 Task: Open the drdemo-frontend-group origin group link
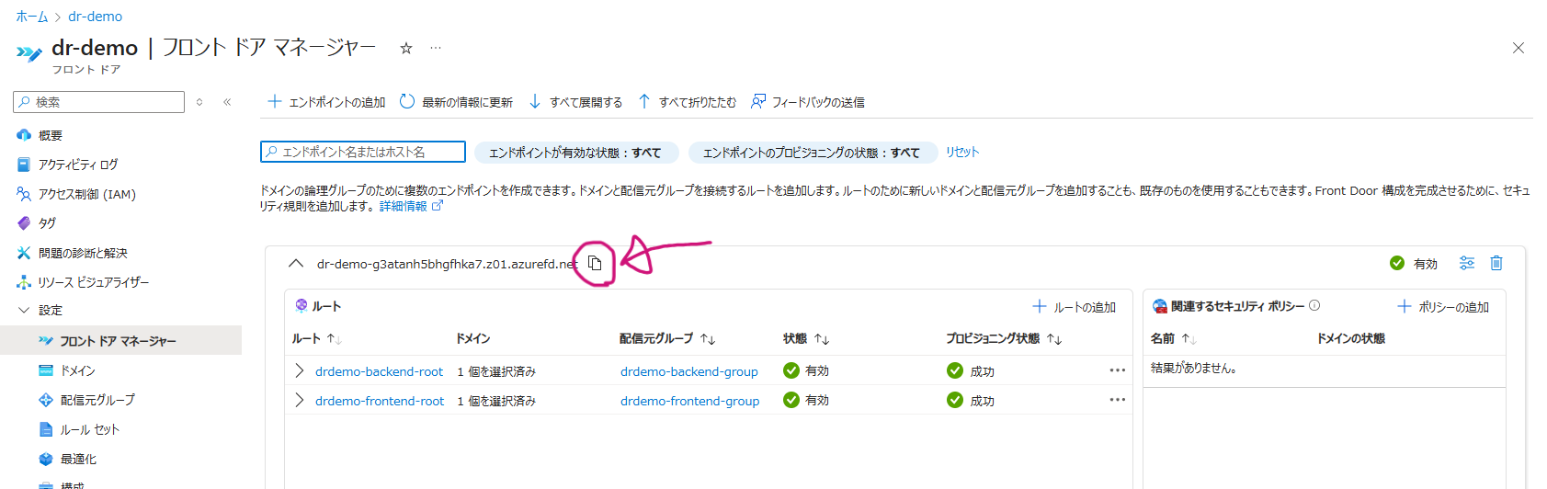(689, 402)
